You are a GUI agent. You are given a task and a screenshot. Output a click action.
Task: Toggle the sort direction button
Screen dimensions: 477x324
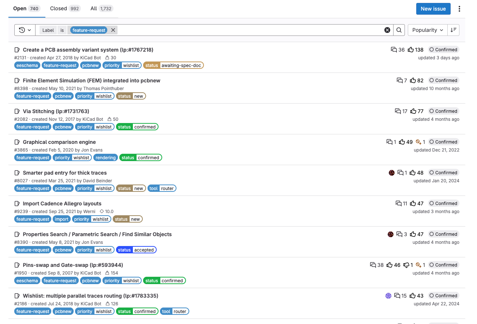coord(453,30)
